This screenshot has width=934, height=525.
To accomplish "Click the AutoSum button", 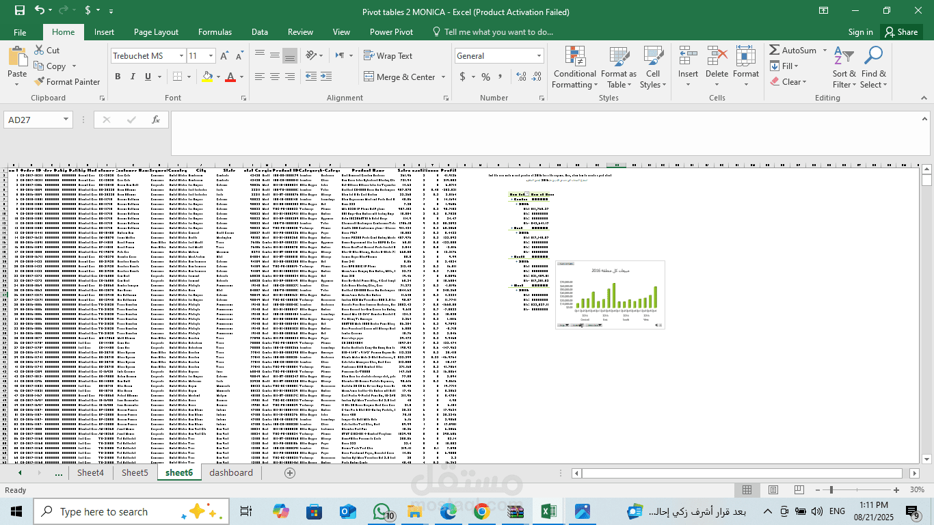I will coord(793,50).
